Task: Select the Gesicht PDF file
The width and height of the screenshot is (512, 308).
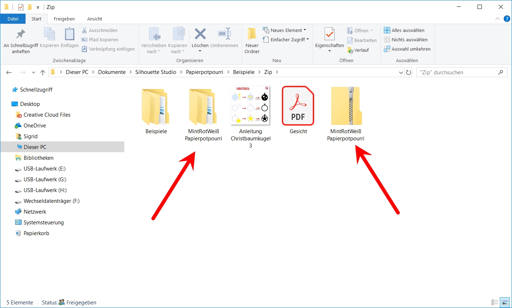Action: 298,111
